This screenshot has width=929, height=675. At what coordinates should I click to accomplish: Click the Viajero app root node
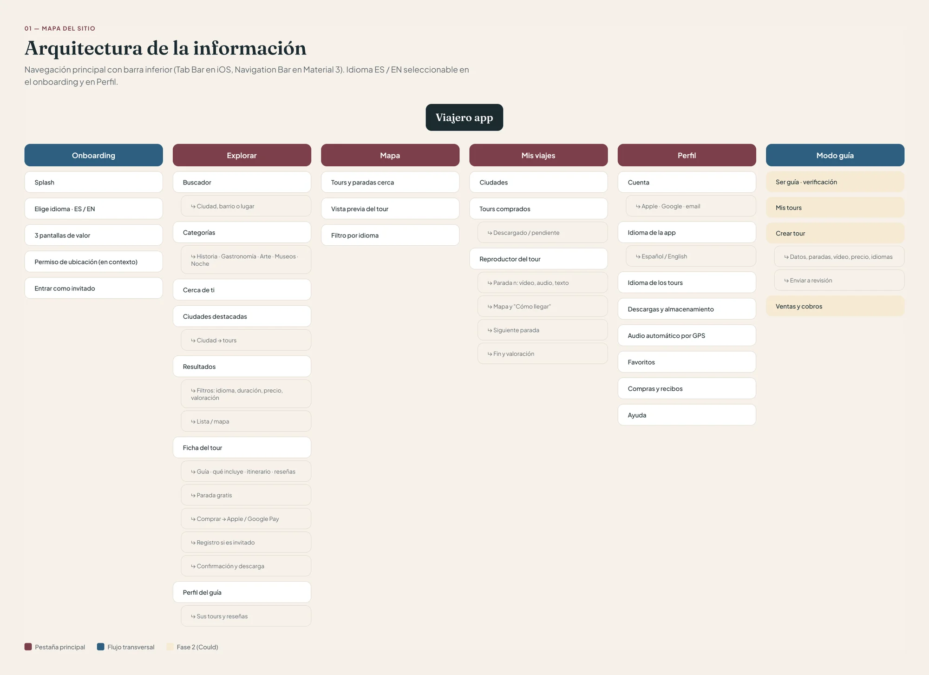[464, 118]
